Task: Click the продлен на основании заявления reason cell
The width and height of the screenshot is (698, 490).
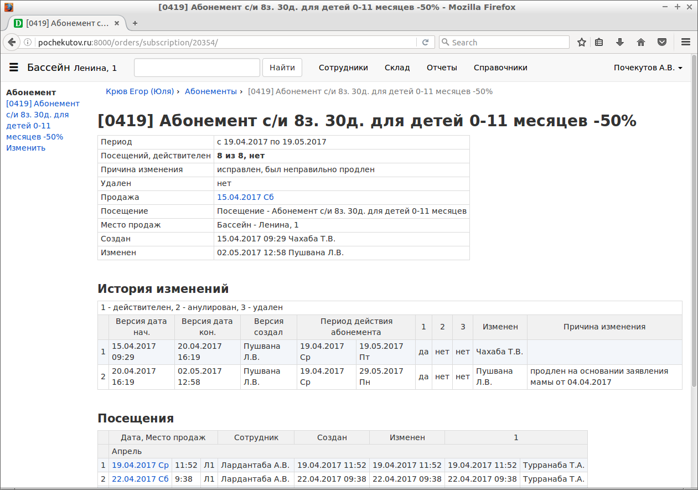Action: pos(604,376)
